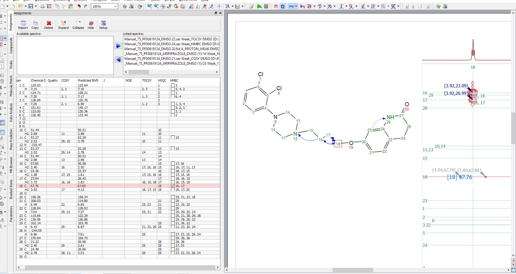
Task: Tick HMBC checkbox for H 9.96 row
Action: tap(173, 234)
